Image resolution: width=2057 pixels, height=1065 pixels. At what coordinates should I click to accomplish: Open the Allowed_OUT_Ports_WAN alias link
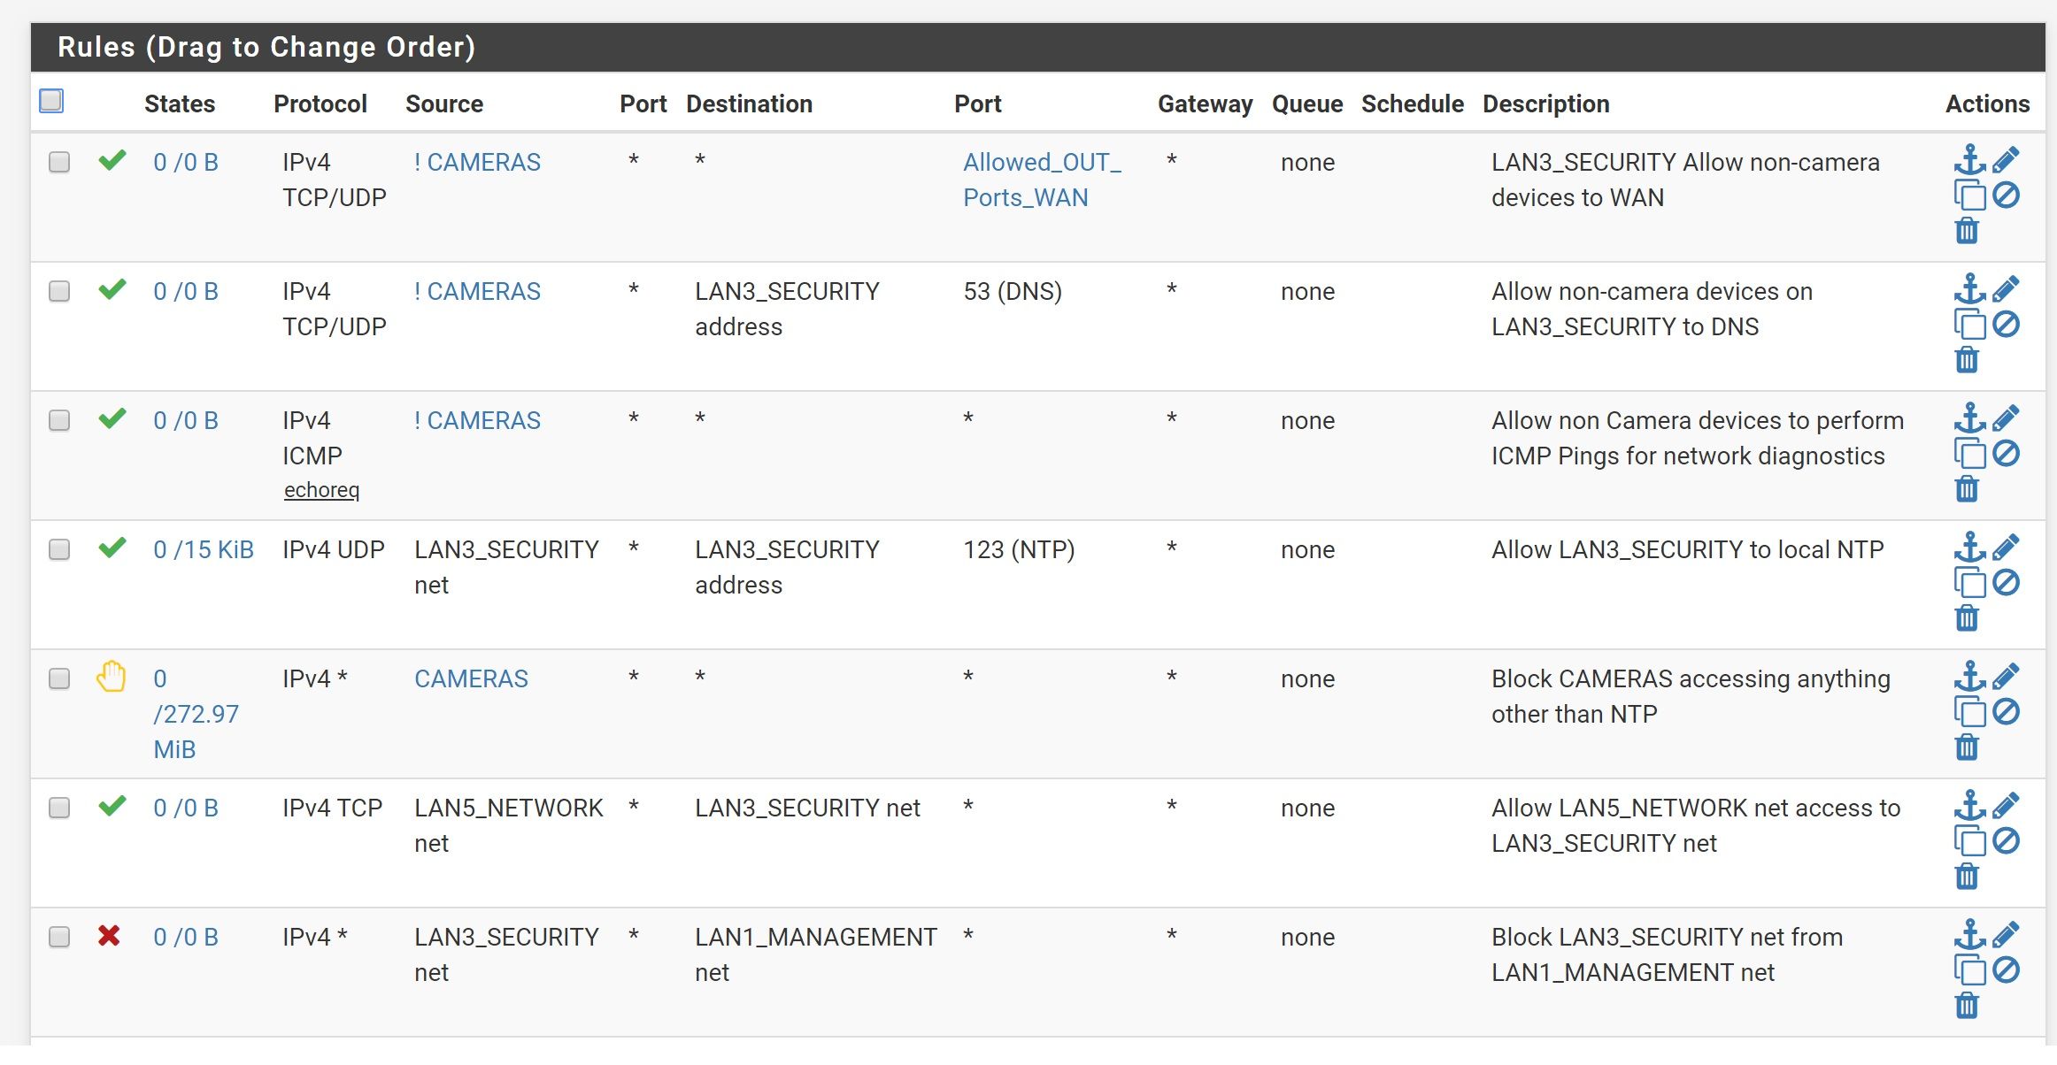[x=1041, y=180]
